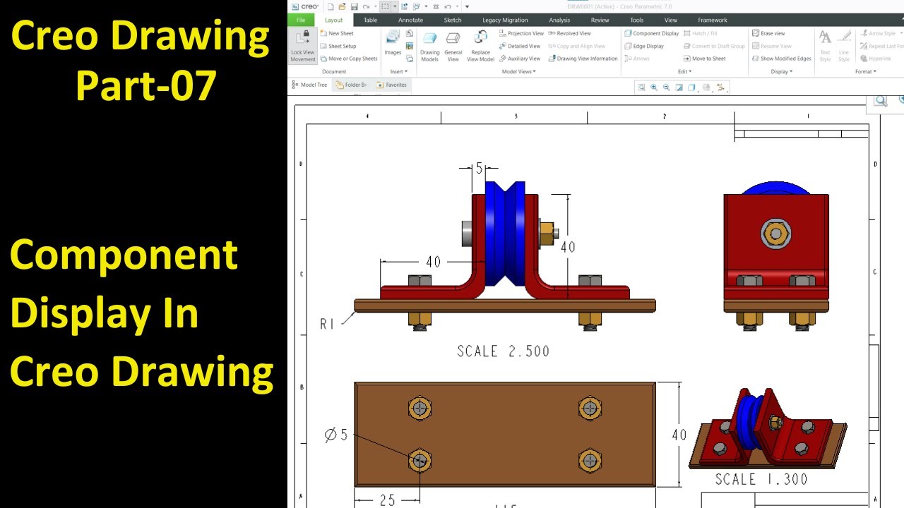
Task: Click the Edge Display button
Action: (x=644, y=46)
